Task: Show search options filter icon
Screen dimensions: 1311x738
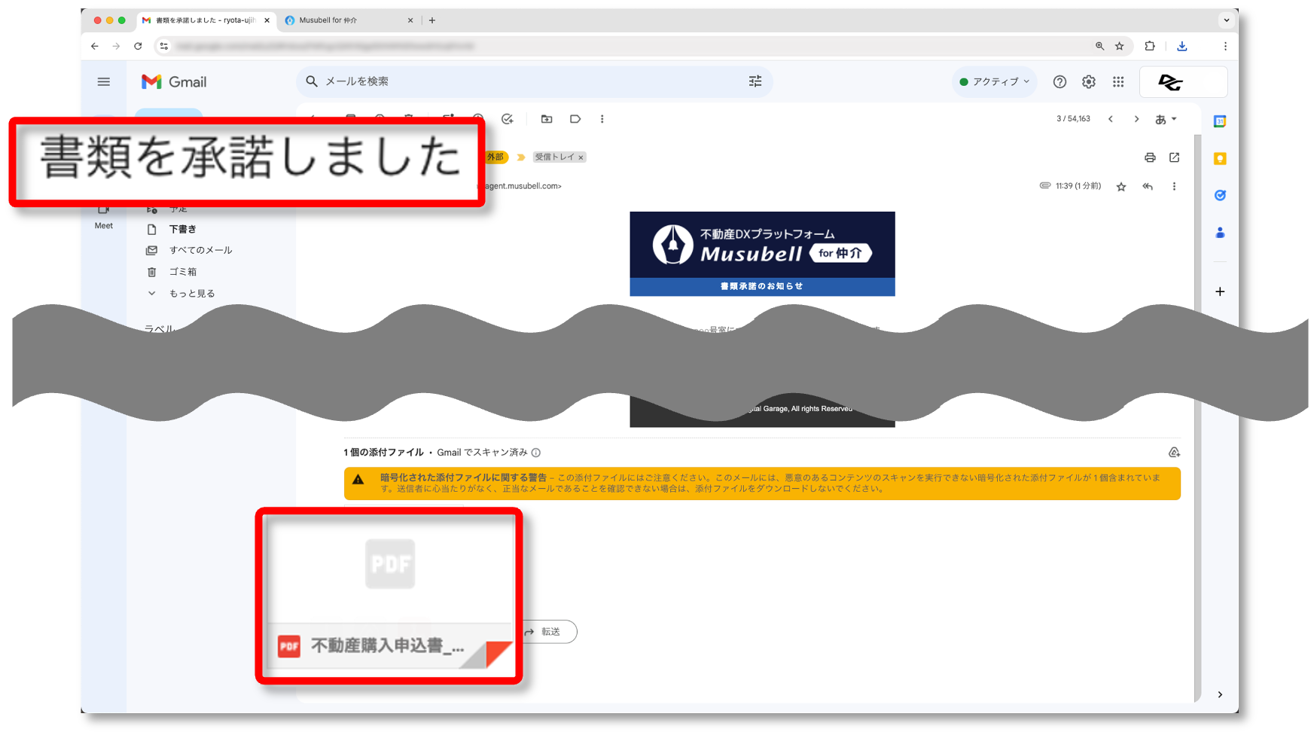Action: pyautogui.click(x=755, y=81)
